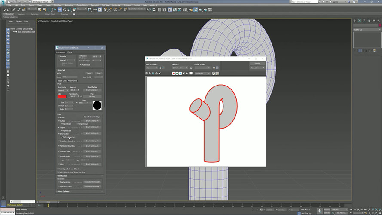Activate the Select and Uniform Scale tool

pyautogui.click(x=70, y=10)
